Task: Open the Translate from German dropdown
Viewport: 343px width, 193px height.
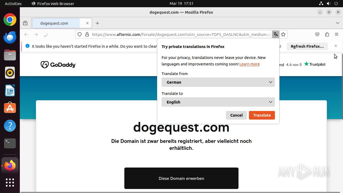Action: [218, 82]
